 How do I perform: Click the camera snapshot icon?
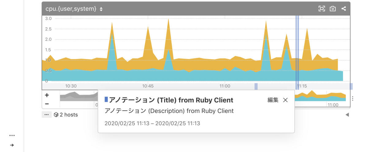(333, 9)
